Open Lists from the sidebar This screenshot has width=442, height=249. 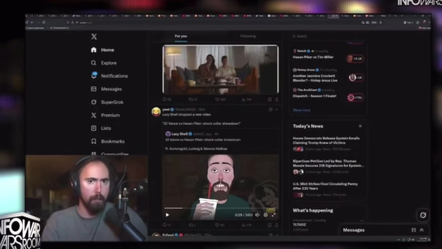101,128
